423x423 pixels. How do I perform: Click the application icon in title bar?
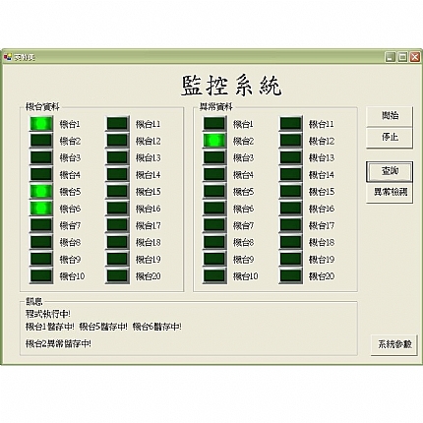(x=7, y=57)
